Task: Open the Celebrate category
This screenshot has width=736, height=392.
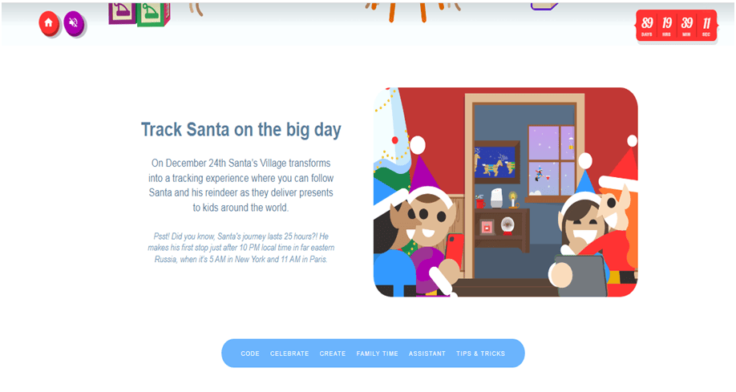Action: [x=289, y=354]
